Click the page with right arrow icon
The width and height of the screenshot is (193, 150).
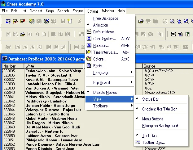click(x=37, y=34)
